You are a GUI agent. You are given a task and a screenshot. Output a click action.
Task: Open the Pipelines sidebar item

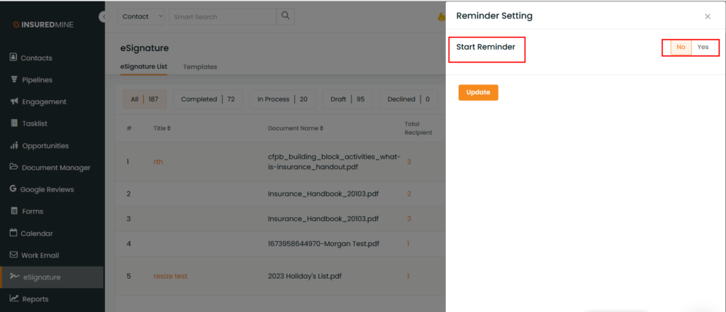point(31,79)
